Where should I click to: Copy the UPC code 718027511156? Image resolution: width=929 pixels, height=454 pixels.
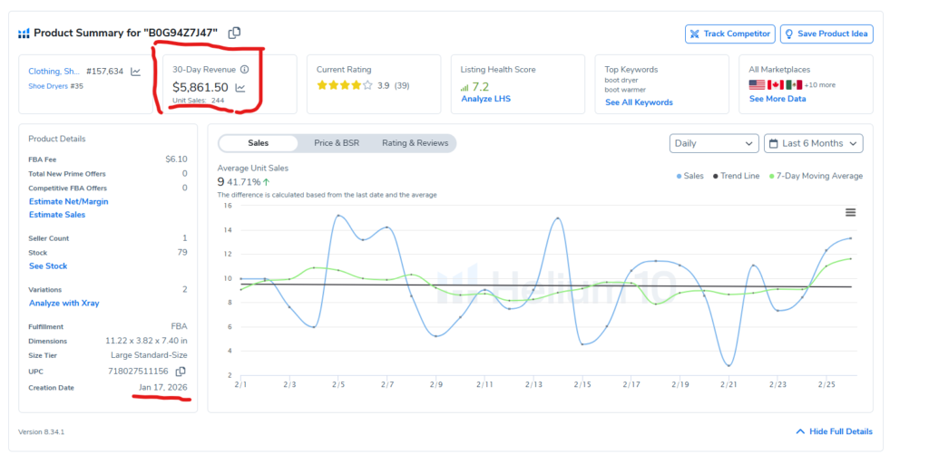[x=181, y=372]
